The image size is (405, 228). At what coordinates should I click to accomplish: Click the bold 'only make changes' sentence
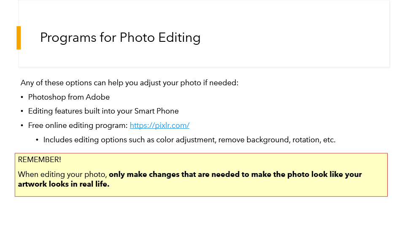[x=235, y=174]
